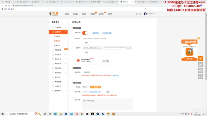Open 鱼吧 in the top navigation
The width and height of the screenshot is (207, 116).
click(110, 14)
